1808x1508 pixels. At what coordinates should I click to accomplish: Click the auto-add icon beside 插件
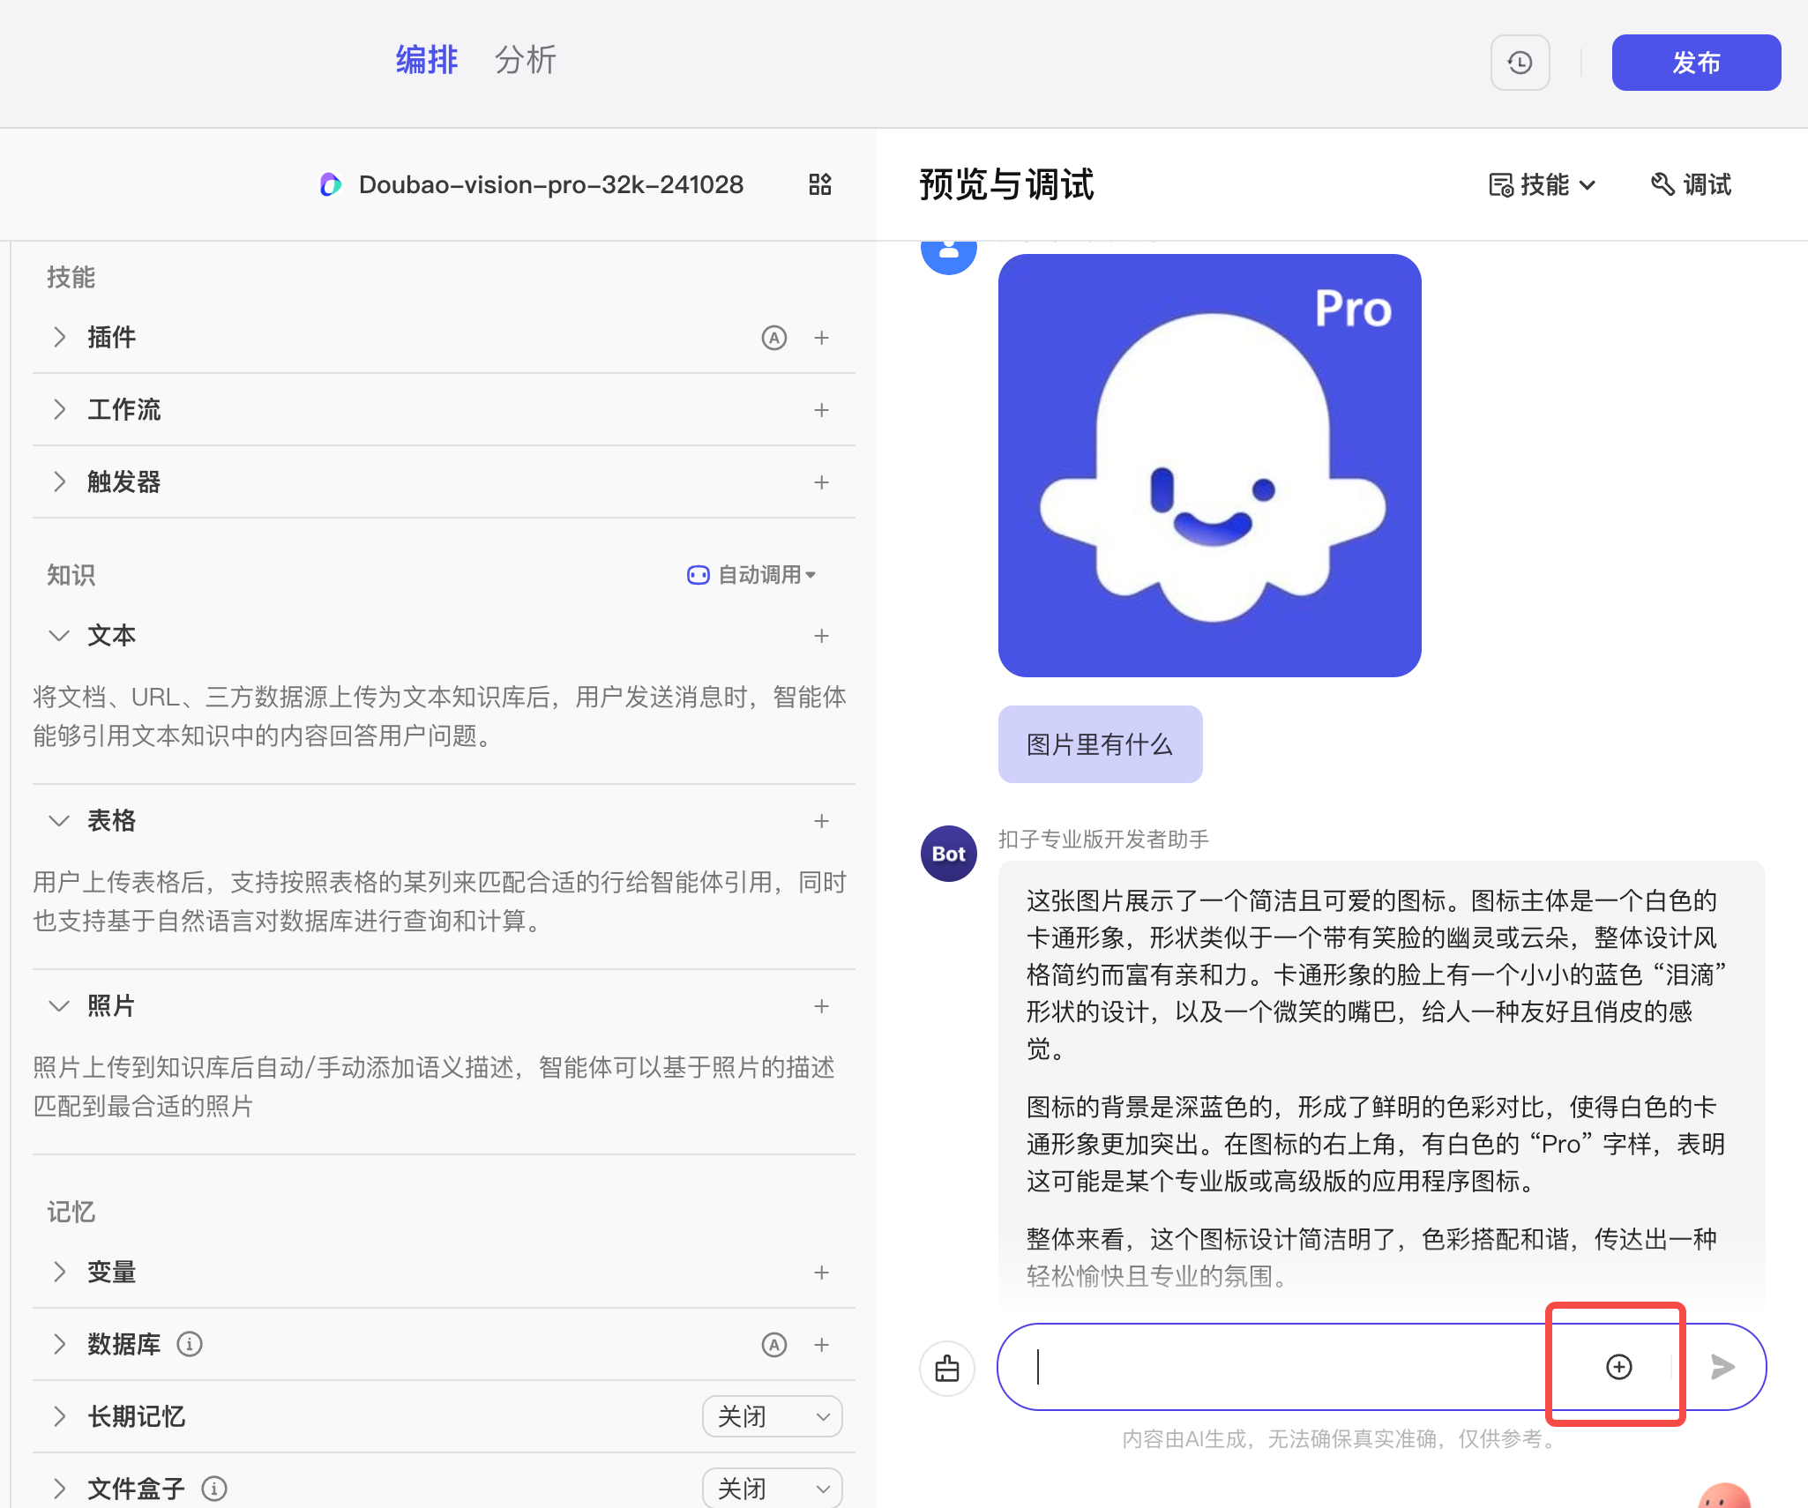773,338
